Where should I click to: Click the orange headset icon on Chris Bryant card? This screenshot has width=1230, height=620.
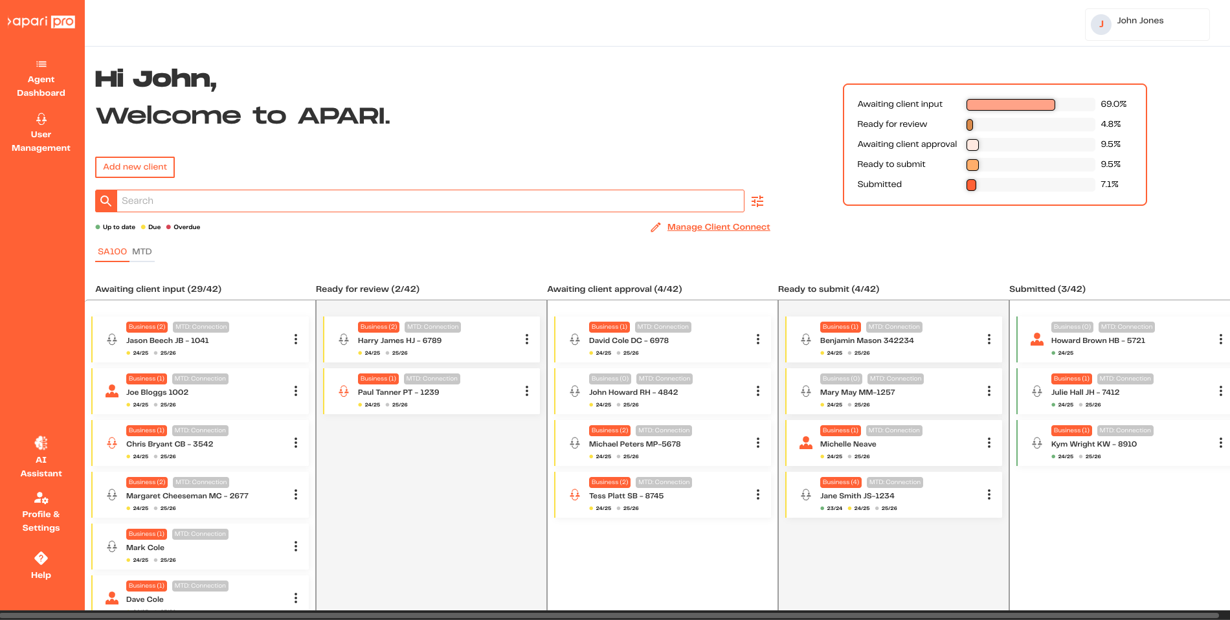point(112,443)
